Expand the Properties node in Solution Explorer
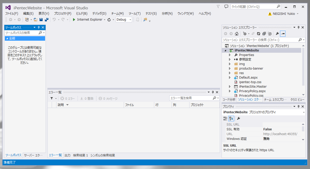Screen dimensions: 310x169 [230, 55]
